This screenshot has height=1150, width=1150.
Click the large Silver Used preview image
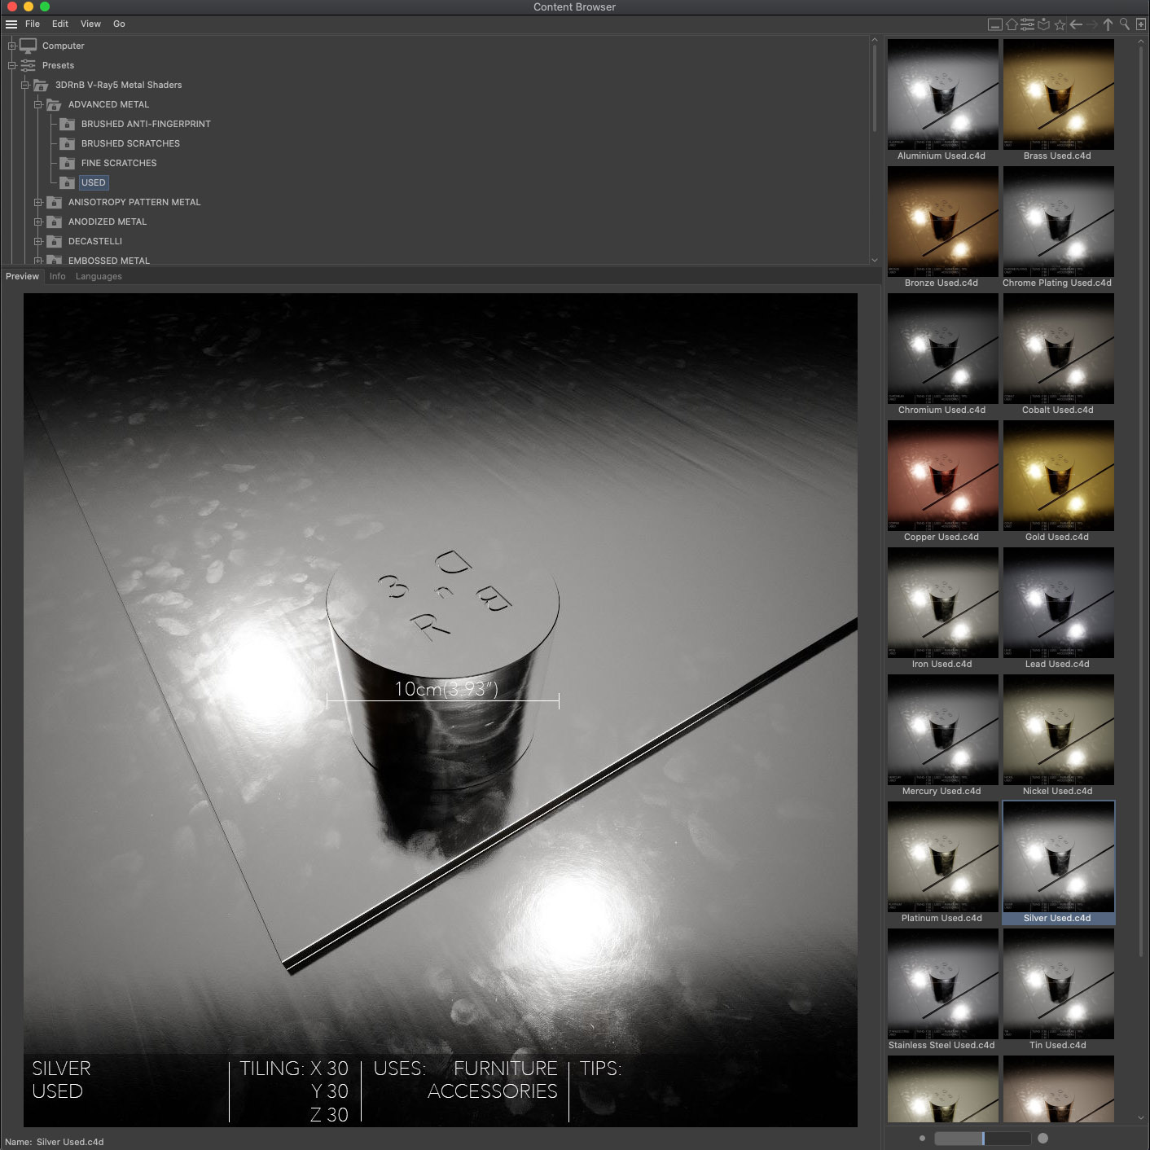(x=441, y=710)
